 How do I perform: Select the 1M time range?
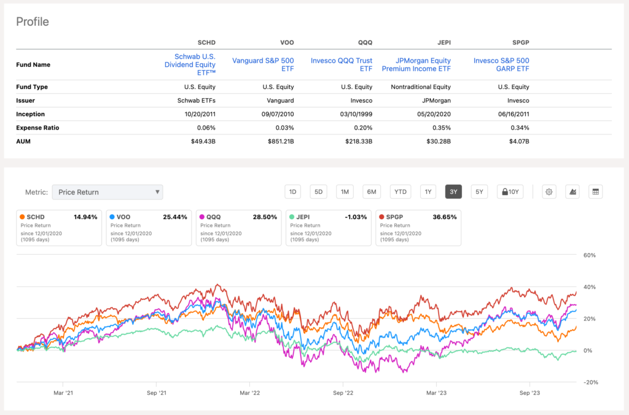[345, 192]
